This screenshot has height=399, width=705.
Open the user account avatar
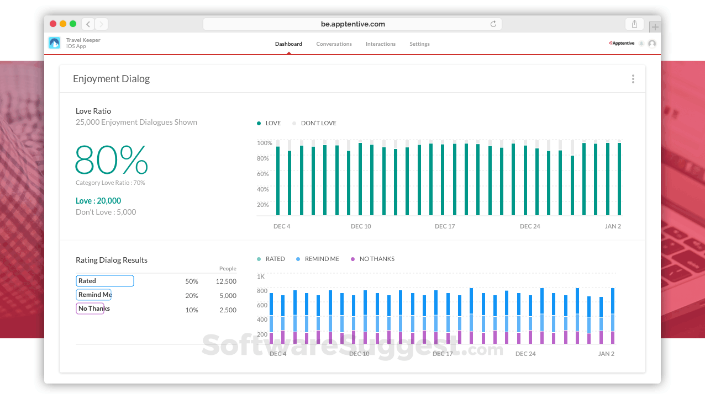[651, 42]
